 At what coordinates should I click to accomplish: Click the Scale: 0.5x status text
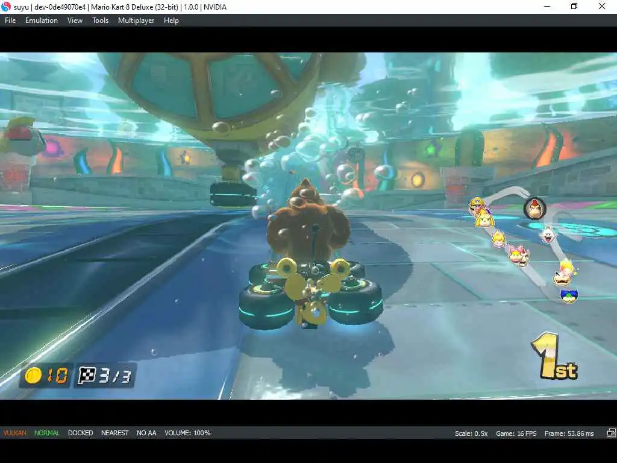point(471,433)
